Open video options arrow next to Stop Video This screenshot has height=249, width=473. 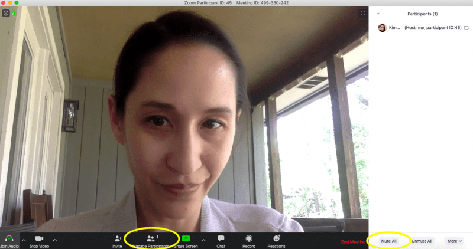(x=54, y=240)
